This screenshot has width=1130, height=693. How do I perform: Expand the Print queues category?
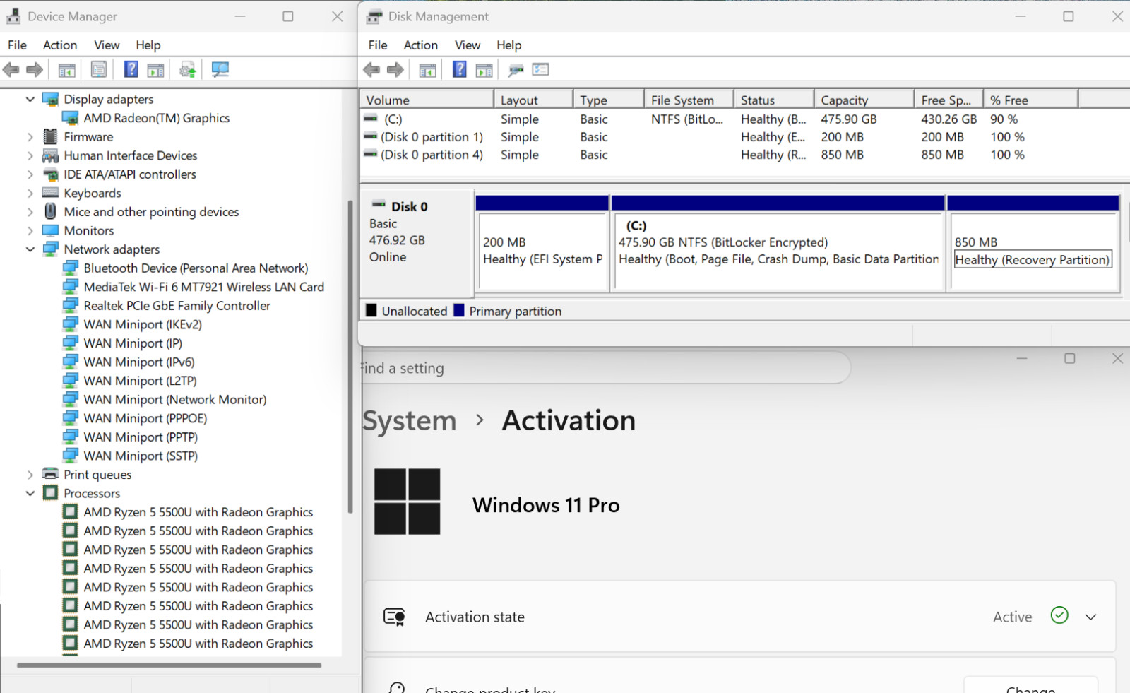click(30, 475)
